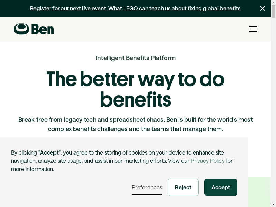Click the scrollbar down arrow

point(273,205)
